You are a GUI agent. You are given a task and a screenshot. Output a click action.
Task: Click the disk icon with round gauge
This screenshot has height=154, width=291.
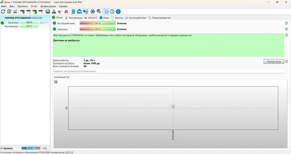(23, 12)
